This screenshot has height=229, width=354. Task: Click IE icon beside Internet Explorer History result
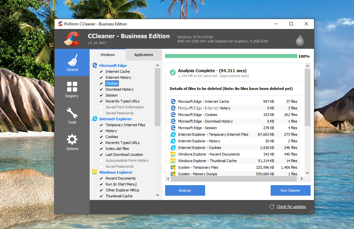pyautogui.click(x=173, y=141)
